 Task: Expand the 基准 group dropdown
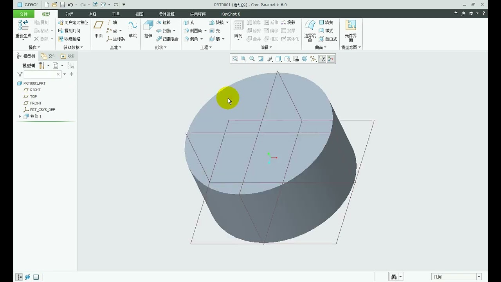point(115,47)
